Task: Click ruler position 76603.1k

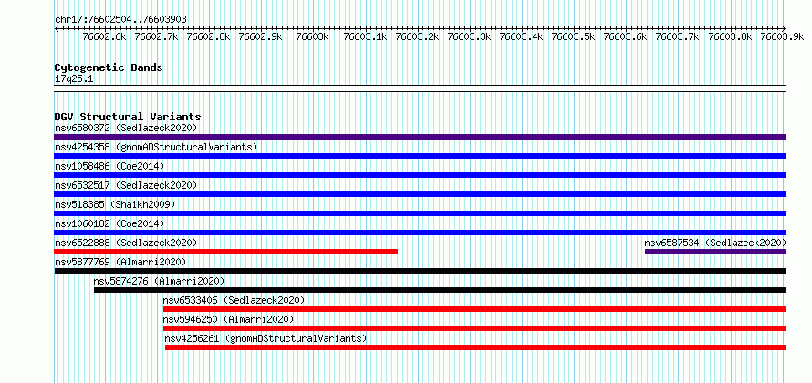Action: tap(365, 36)
